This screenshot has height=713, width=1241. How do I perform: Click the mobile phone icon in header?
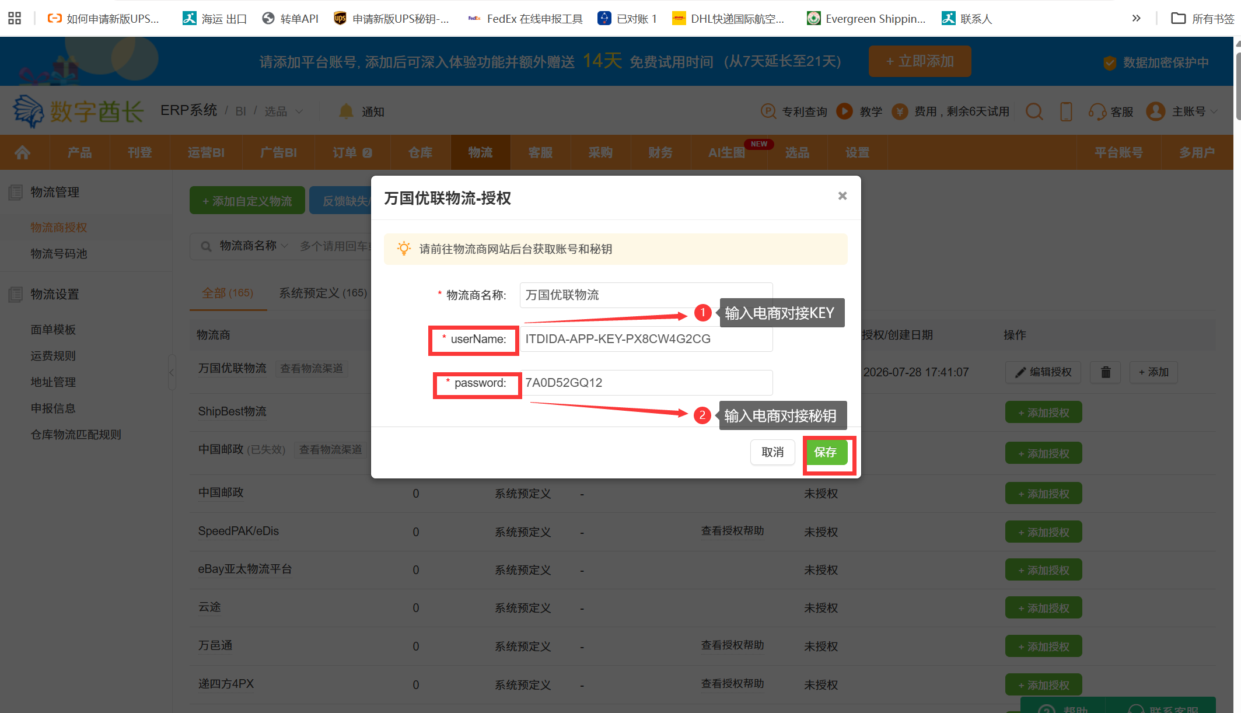[x=1066, y=111]
